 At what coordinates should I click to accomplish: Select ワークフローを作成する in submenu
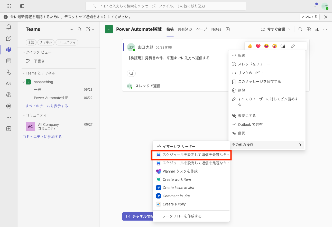(x=191, y=216)
